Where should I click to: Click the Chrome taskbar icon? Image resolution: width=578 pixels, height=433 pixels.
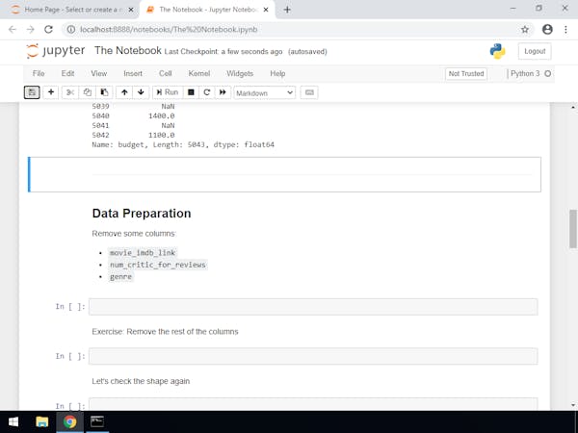point(69,422)
